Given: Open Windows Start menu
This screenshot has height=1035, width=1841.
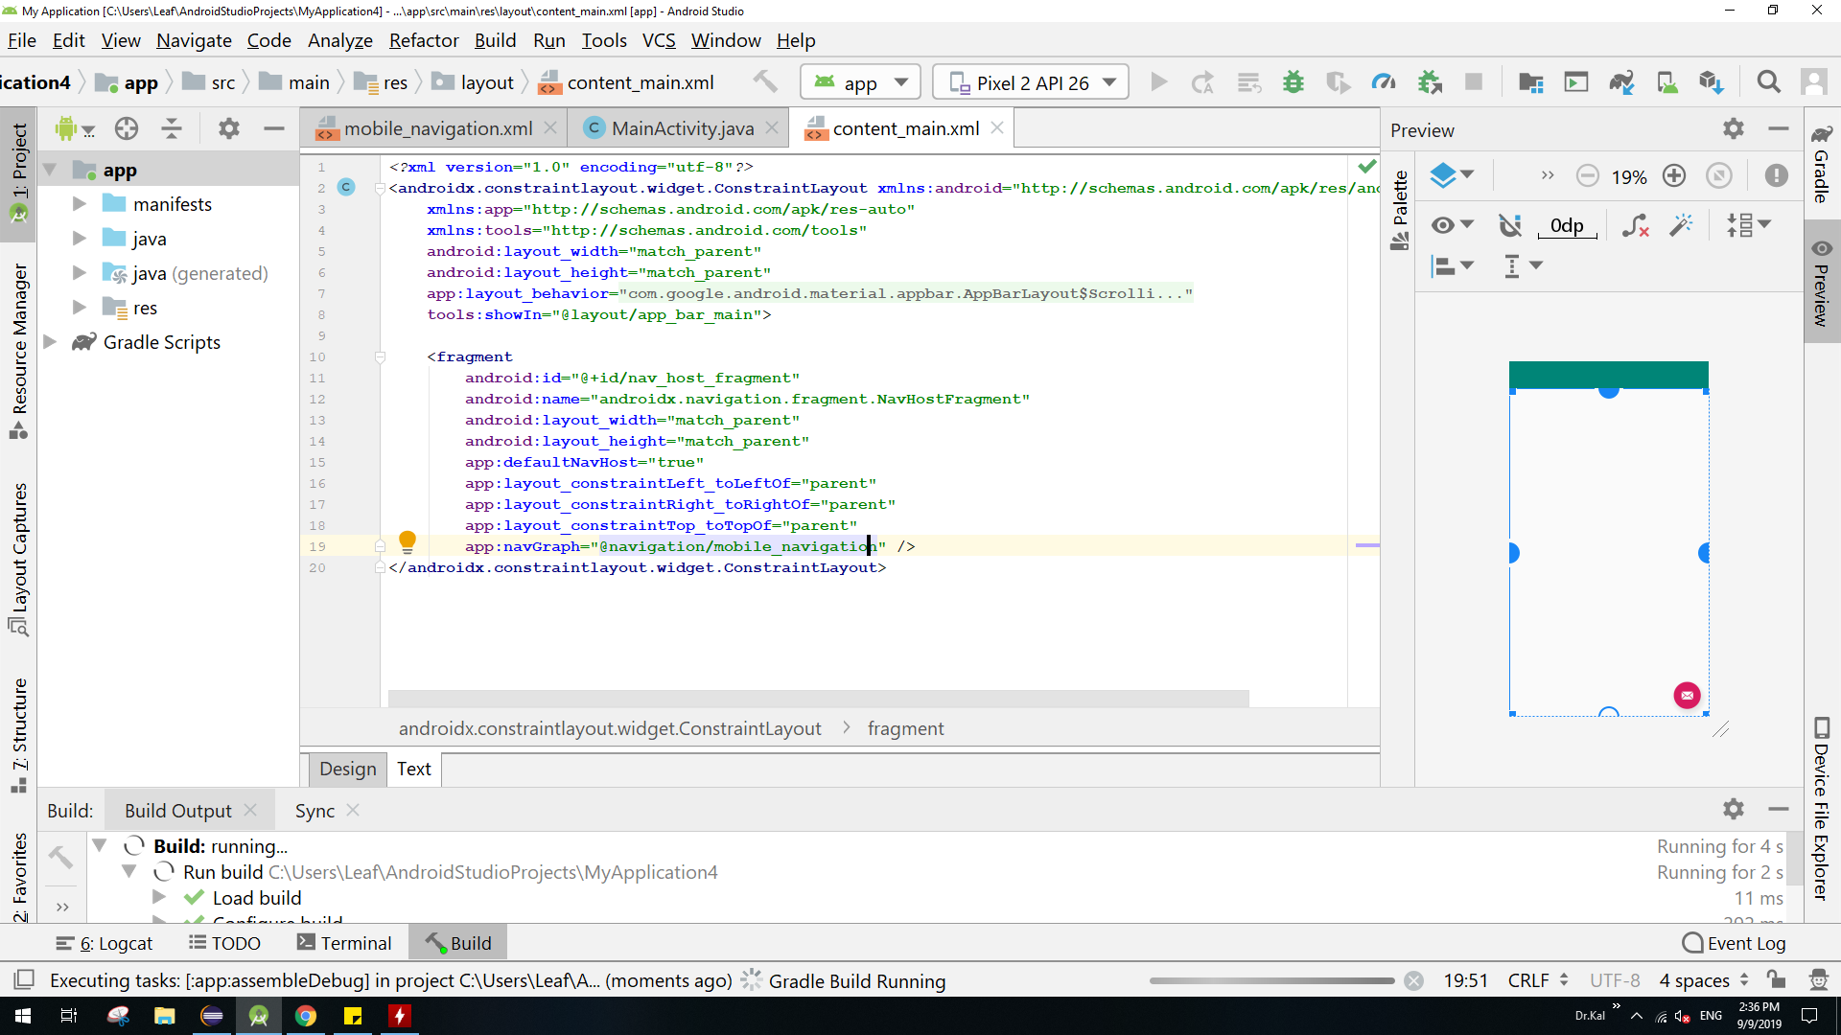Looking at the screenshot, I should pyautogui.click(x=23, y=1016).
